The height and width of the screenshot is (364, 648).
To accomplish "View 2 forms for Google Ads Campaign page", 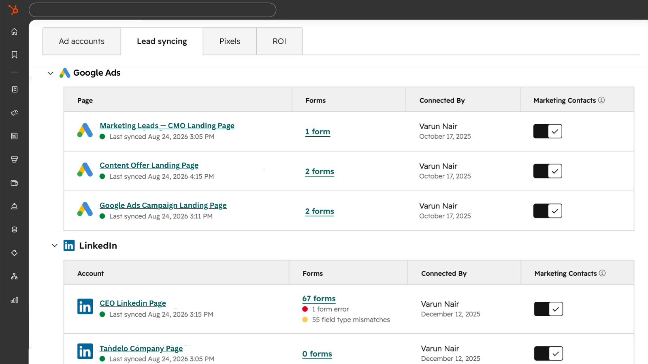I will tap(320, 212).
